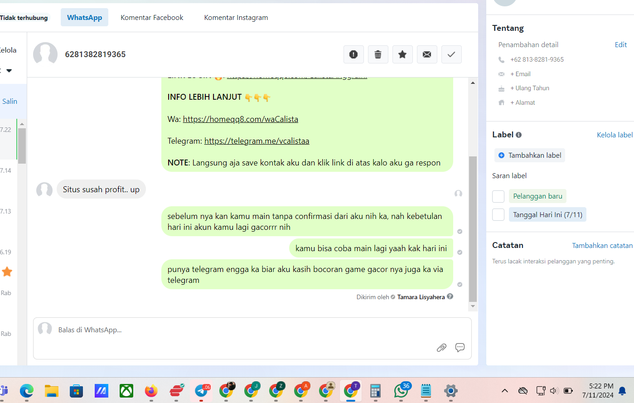Click the sender name Tamara Lisyahera
The height and width of the screenshot is (403, 634).
421,297
